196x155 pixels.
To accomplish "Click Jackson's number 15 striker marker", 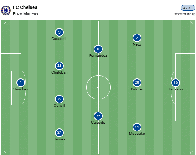I will click(x=175, y=83).
